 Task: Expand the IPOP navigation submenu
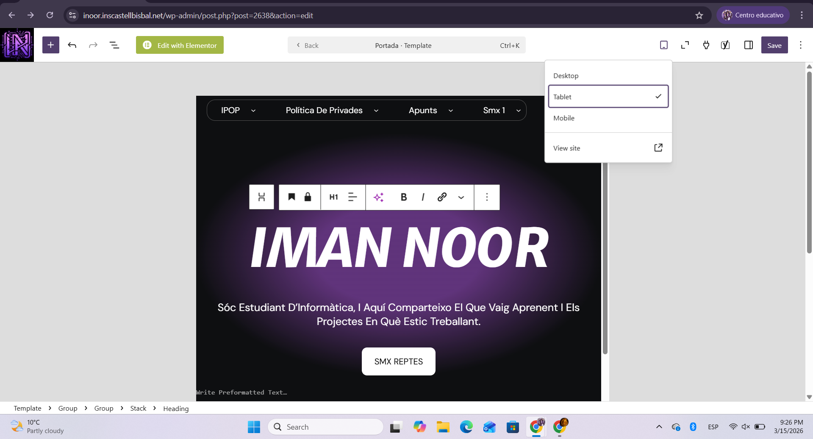[x=253, y=111]
